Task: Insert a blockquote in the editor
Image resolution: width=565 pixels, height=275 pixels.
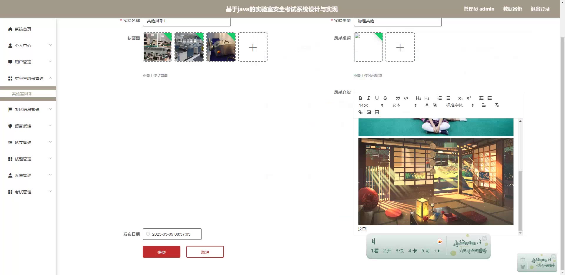Action: [398, 98]
